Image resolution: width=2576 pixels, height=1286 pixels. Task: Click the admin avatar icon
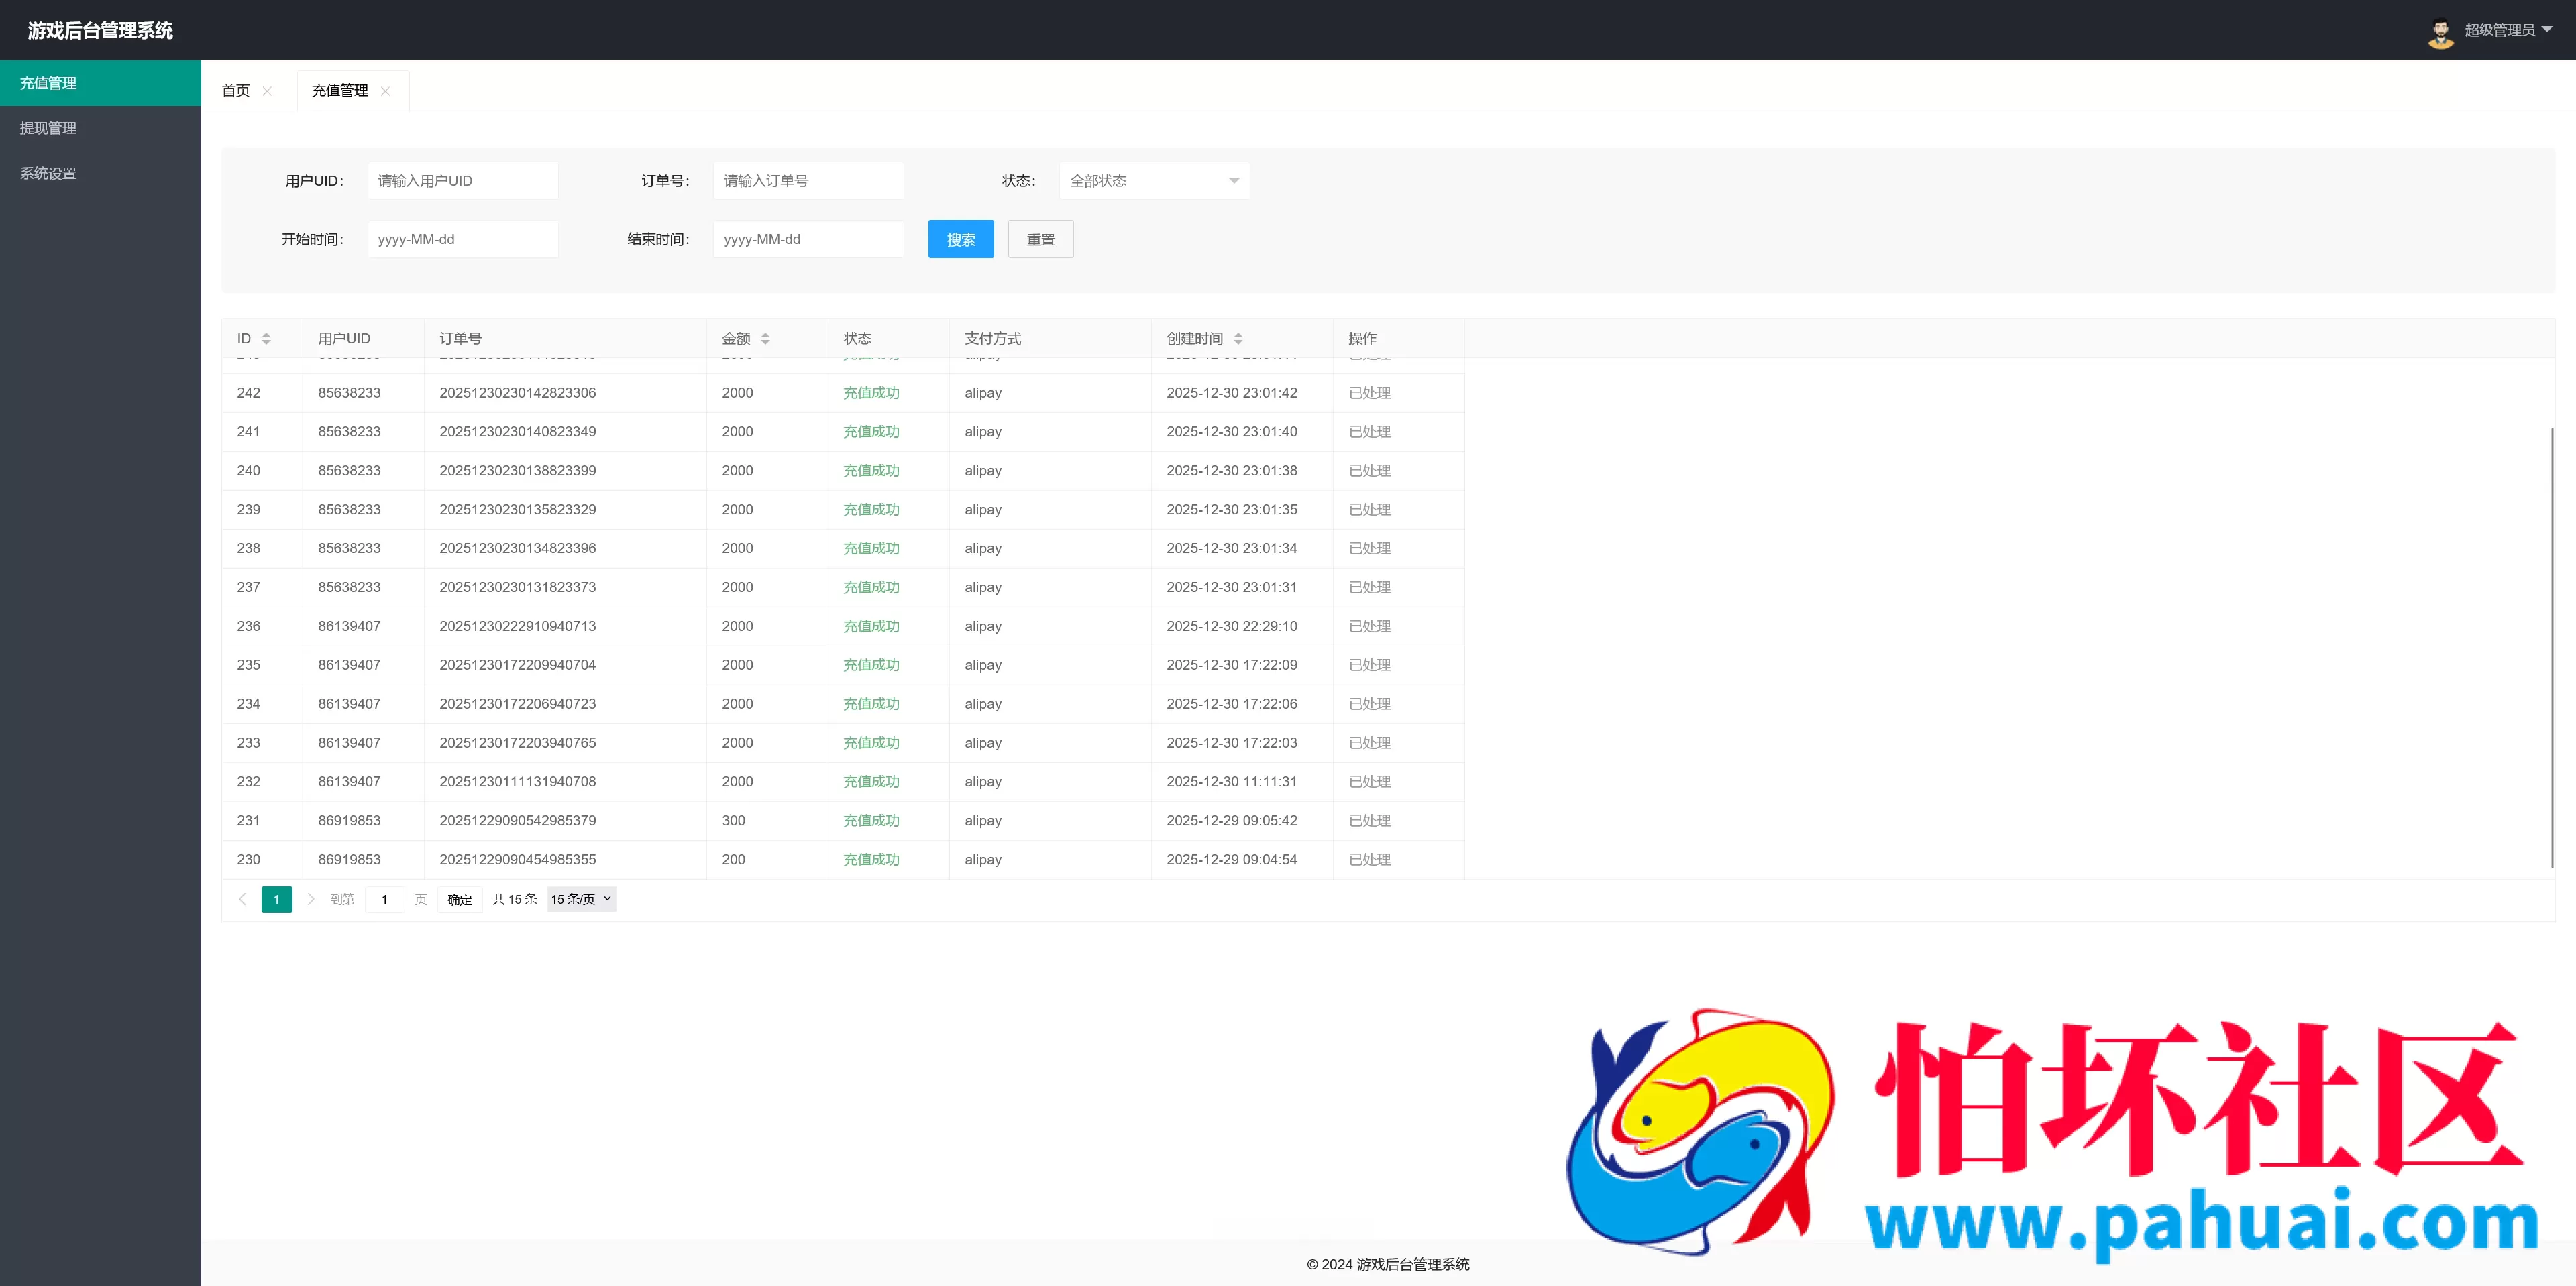point(2440,31)
